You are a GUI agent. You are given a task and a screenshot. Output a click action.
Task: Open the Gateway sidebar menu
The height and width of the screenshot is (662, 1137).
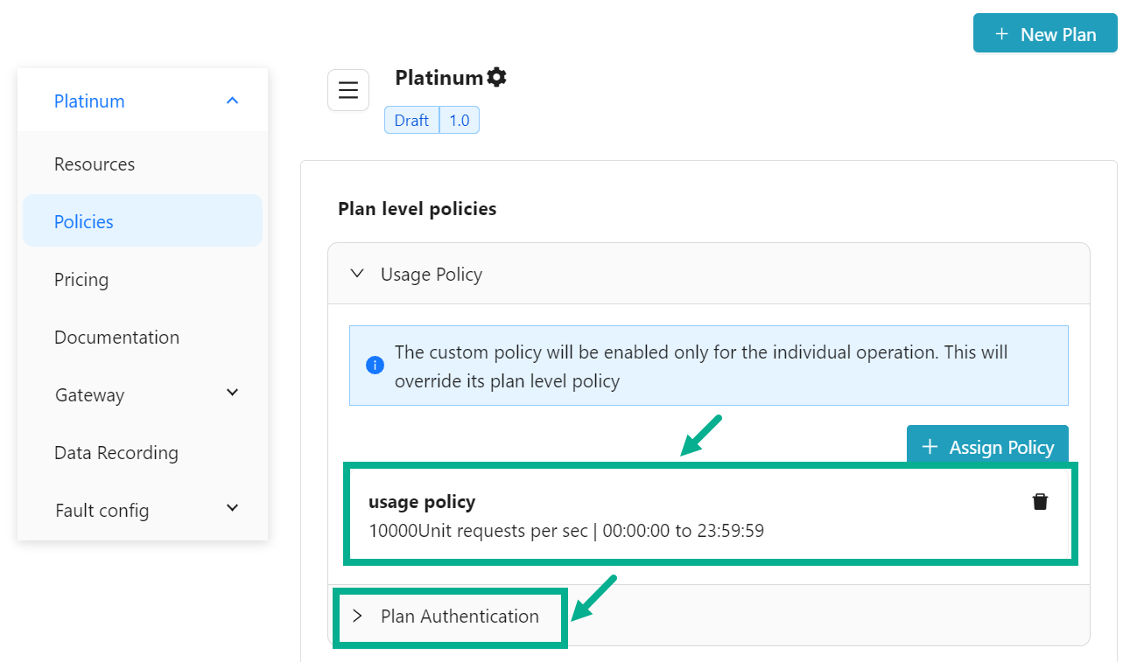(x=89, y=395)
